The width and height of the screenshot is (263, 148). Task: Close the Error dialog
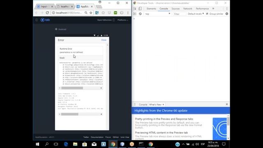pos(104,40)
